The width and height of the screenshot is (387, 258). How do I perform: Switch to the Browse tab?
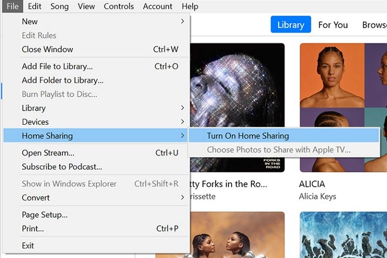coord(374,25)
